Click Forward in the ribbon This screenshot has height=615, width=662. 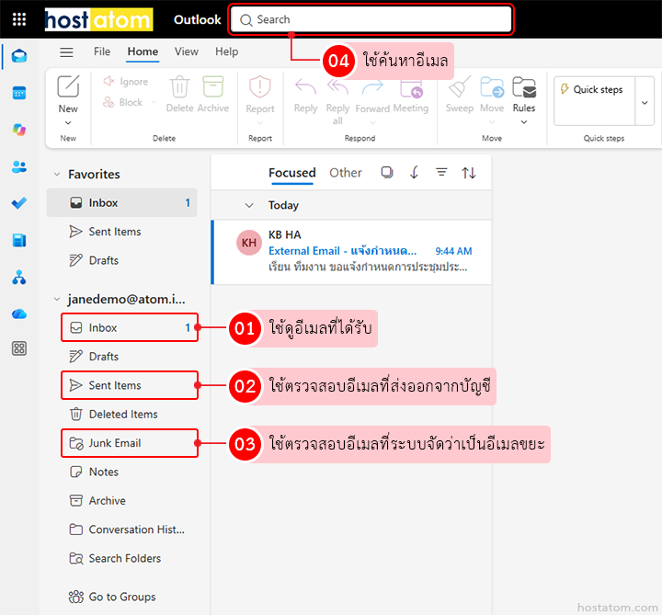(x=372, y=97)
